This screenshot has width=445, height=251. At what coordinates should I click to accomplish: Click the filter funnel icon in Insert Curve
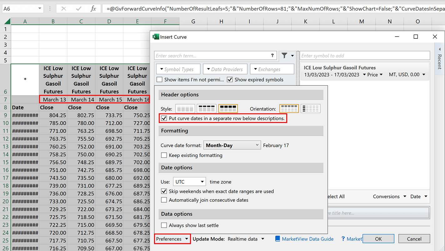(x=284, y=56)
